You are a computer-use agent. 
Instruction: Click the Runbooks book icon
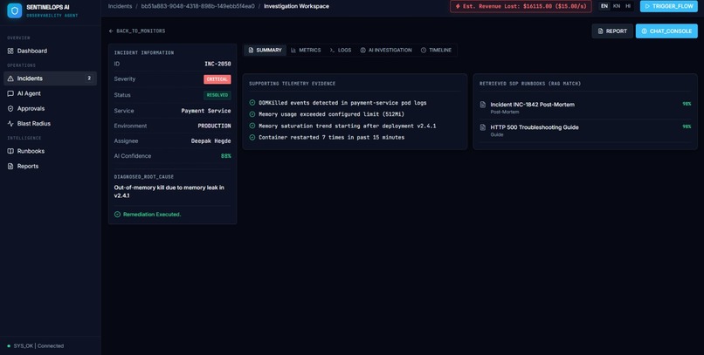click(x=10, y=151)
